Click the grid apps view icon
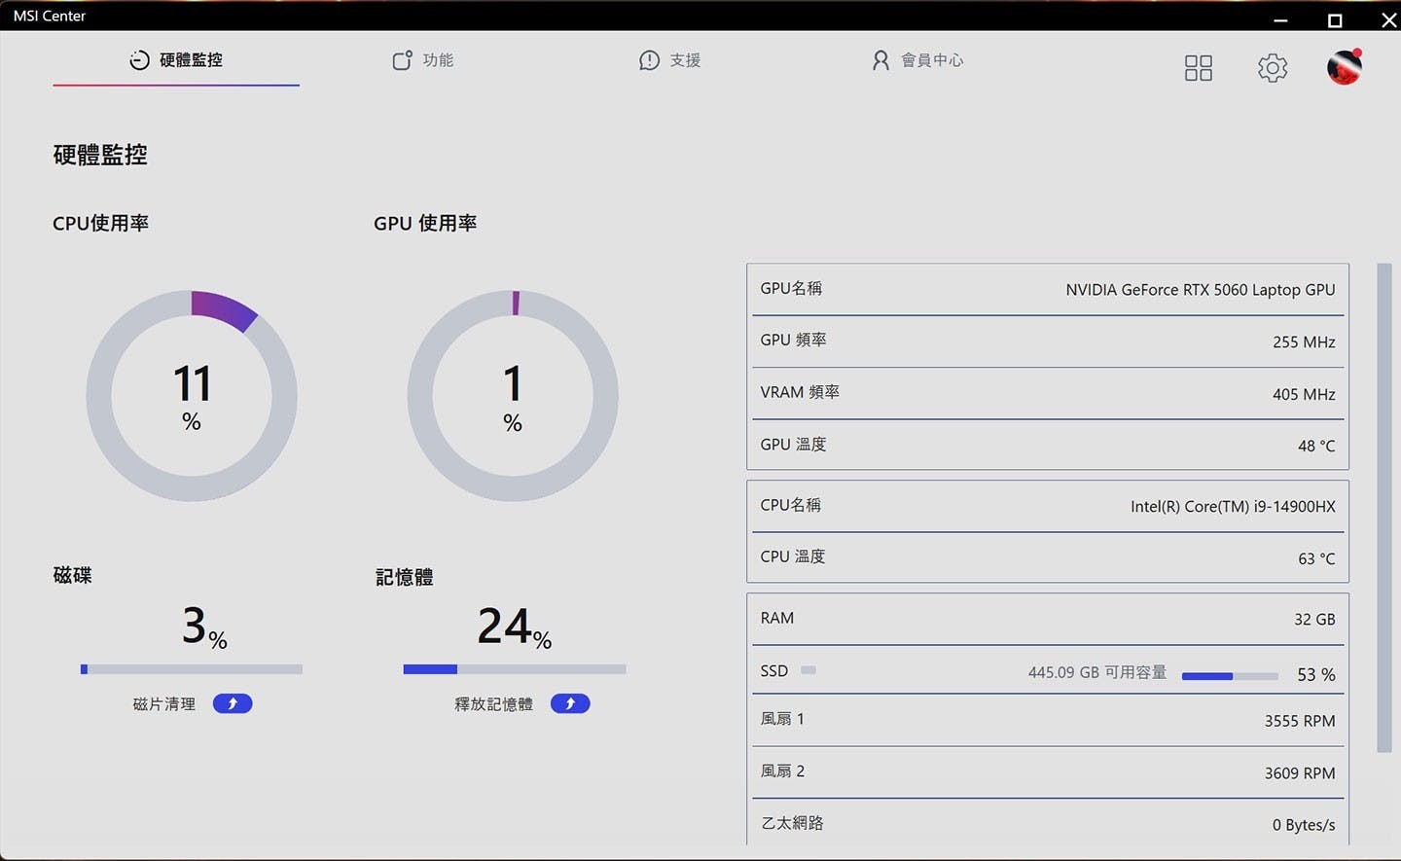The image size is (1401, 861). click(1198, 67)
